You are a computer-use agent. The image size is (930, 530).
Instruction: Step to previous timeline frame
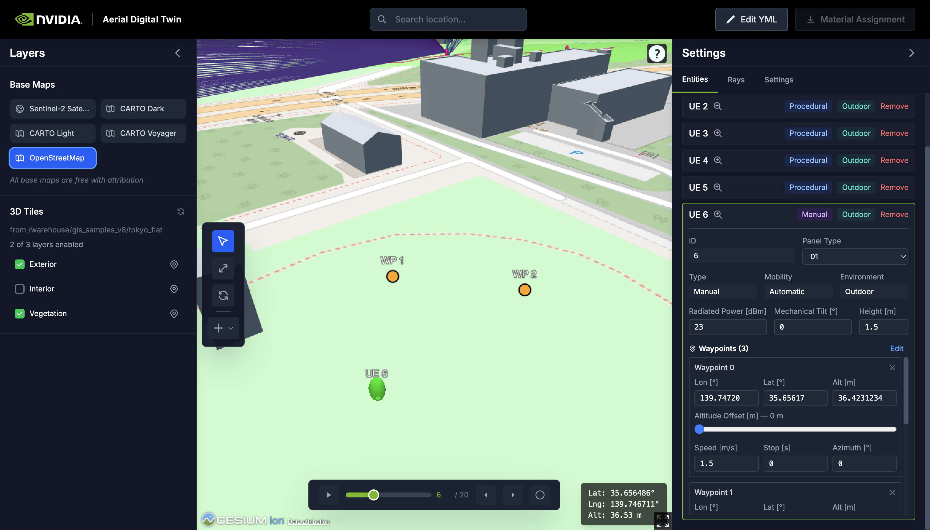(486, 495)
